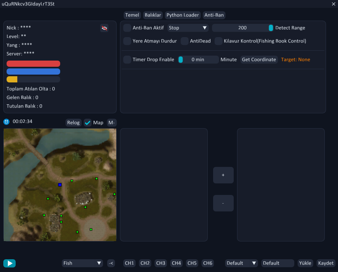Adjust the Detect Range slider
The height and width of the screenshot is (272, 338).
[243, 28]
